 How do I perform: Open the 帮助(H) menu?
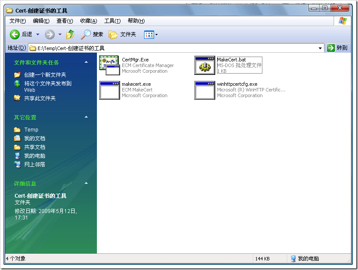[x=136, y=21]
